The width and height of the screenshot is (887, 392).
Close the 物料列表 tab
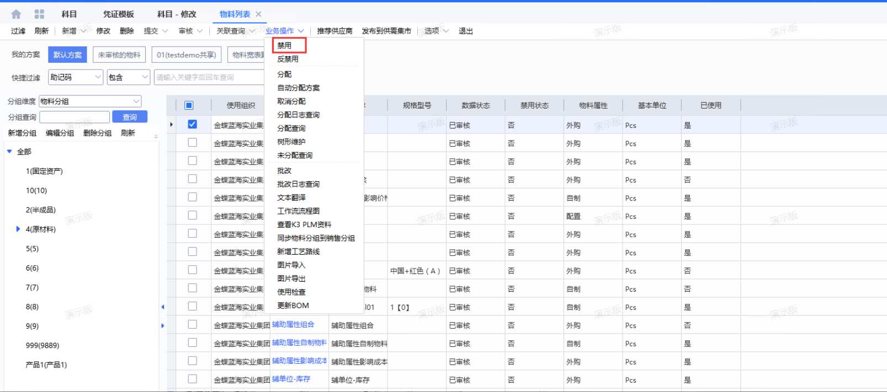[258, 14]
